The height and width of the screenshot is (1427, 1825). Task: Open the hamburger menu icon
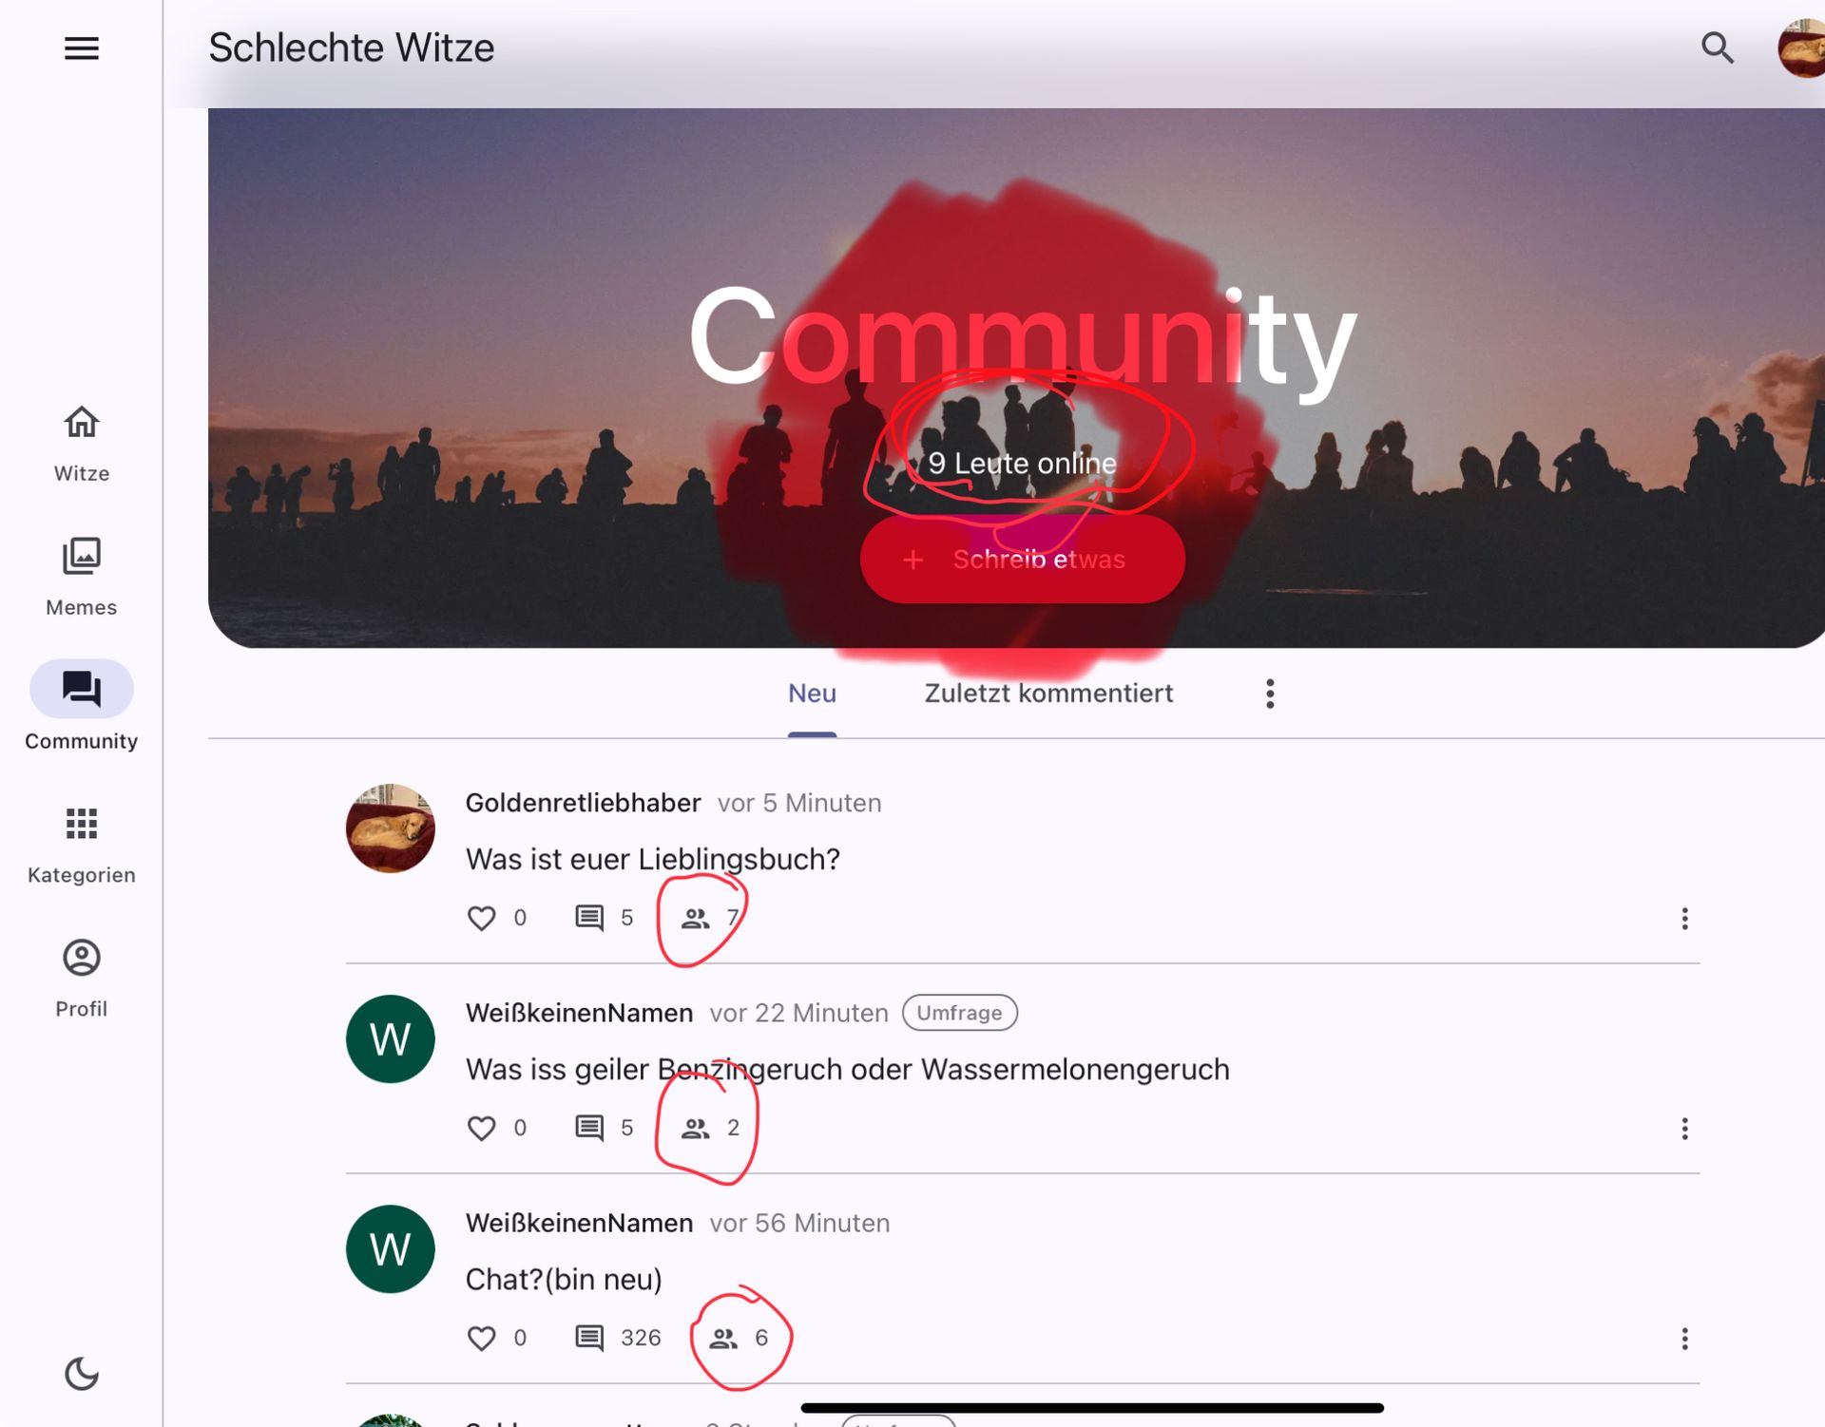(82, 48)
